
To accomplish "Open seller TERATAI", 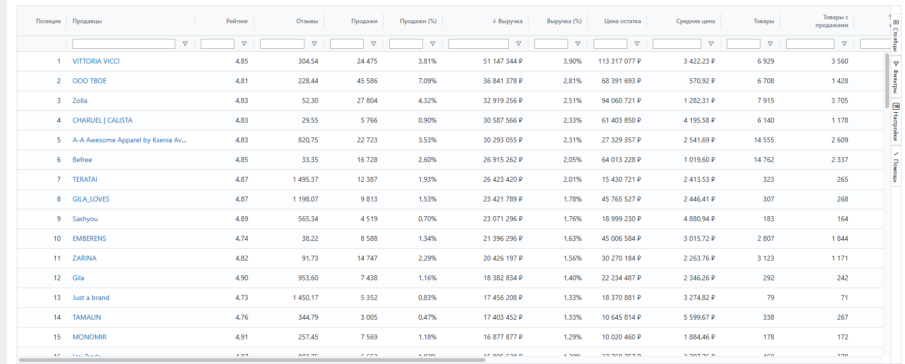I will click(x=85, y=179).
